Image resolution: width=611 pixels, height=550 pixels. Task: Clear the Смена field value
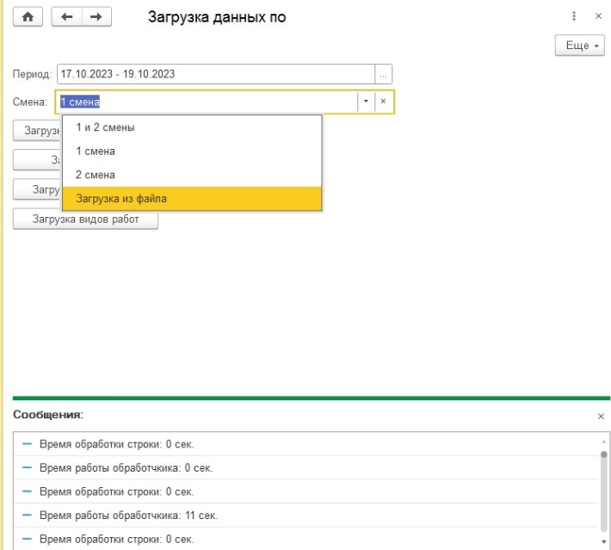pyautogui.click(x=384, y=102)
